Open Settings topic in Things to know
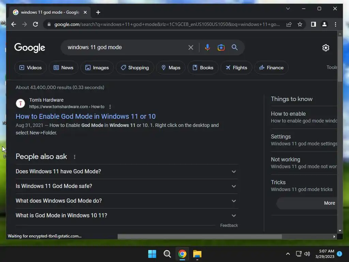Image resolution: width=349 pixels, height=262 pixels. click(304, 140)
